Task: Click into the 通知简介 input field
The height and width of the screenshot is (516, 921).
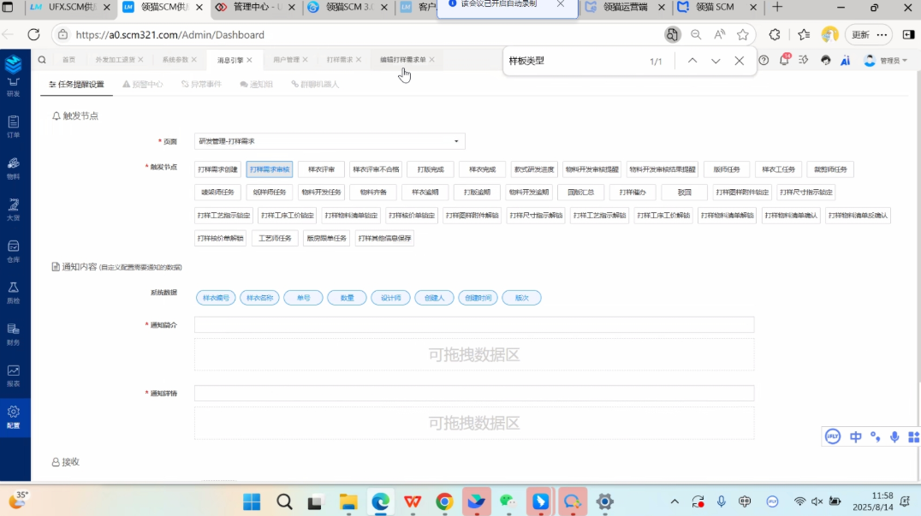Action: tap(473, 324)
